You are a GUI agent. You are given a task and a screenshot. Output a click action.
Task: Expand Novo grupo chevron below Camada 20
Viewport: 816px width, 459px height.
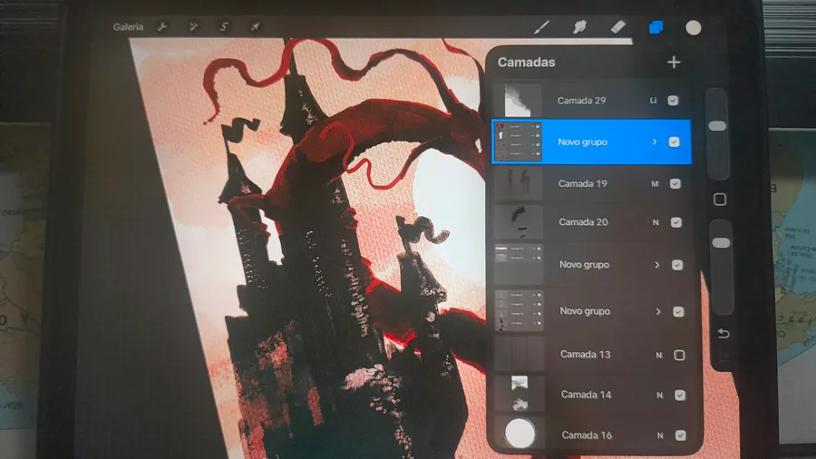pyautogui.click(x=656, y=266)
